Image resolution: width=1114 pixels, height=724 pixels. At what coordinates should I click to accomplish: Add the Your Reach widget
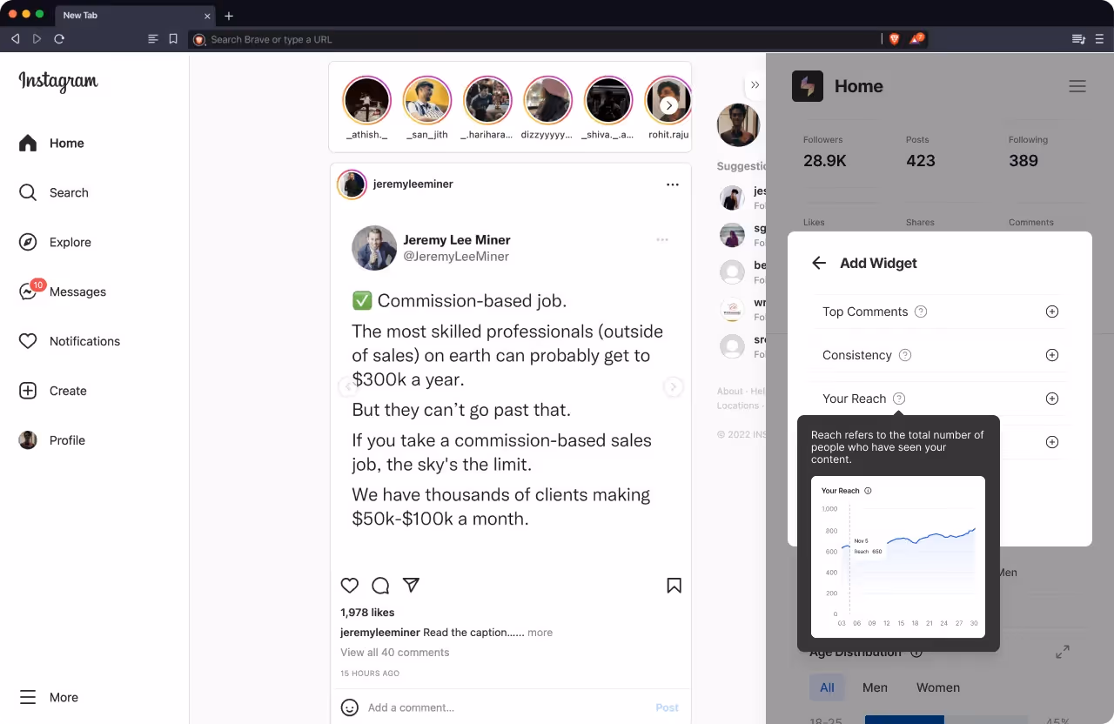click(x=1051, y=399)
